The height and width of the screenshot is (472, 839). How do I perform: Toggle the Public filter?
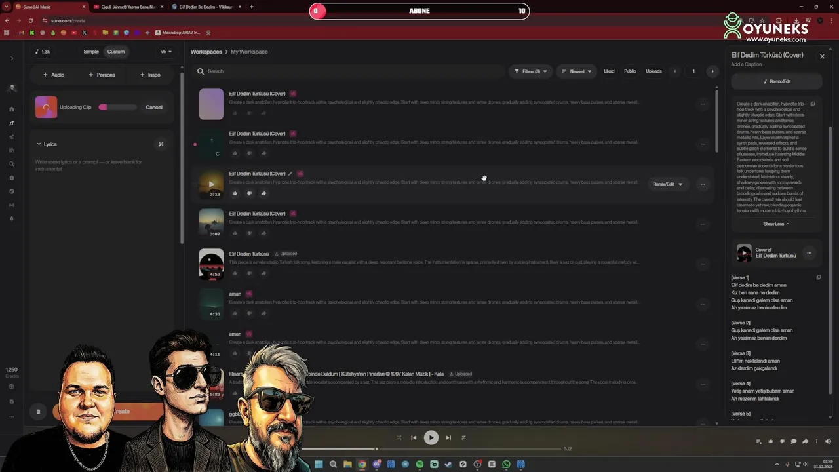coord(630,71)
